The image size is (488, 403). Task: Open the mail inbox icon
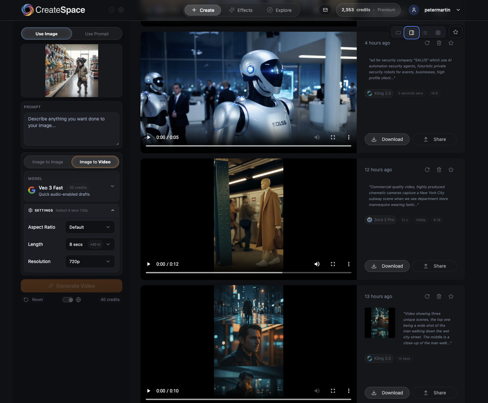tap(325, 10)
